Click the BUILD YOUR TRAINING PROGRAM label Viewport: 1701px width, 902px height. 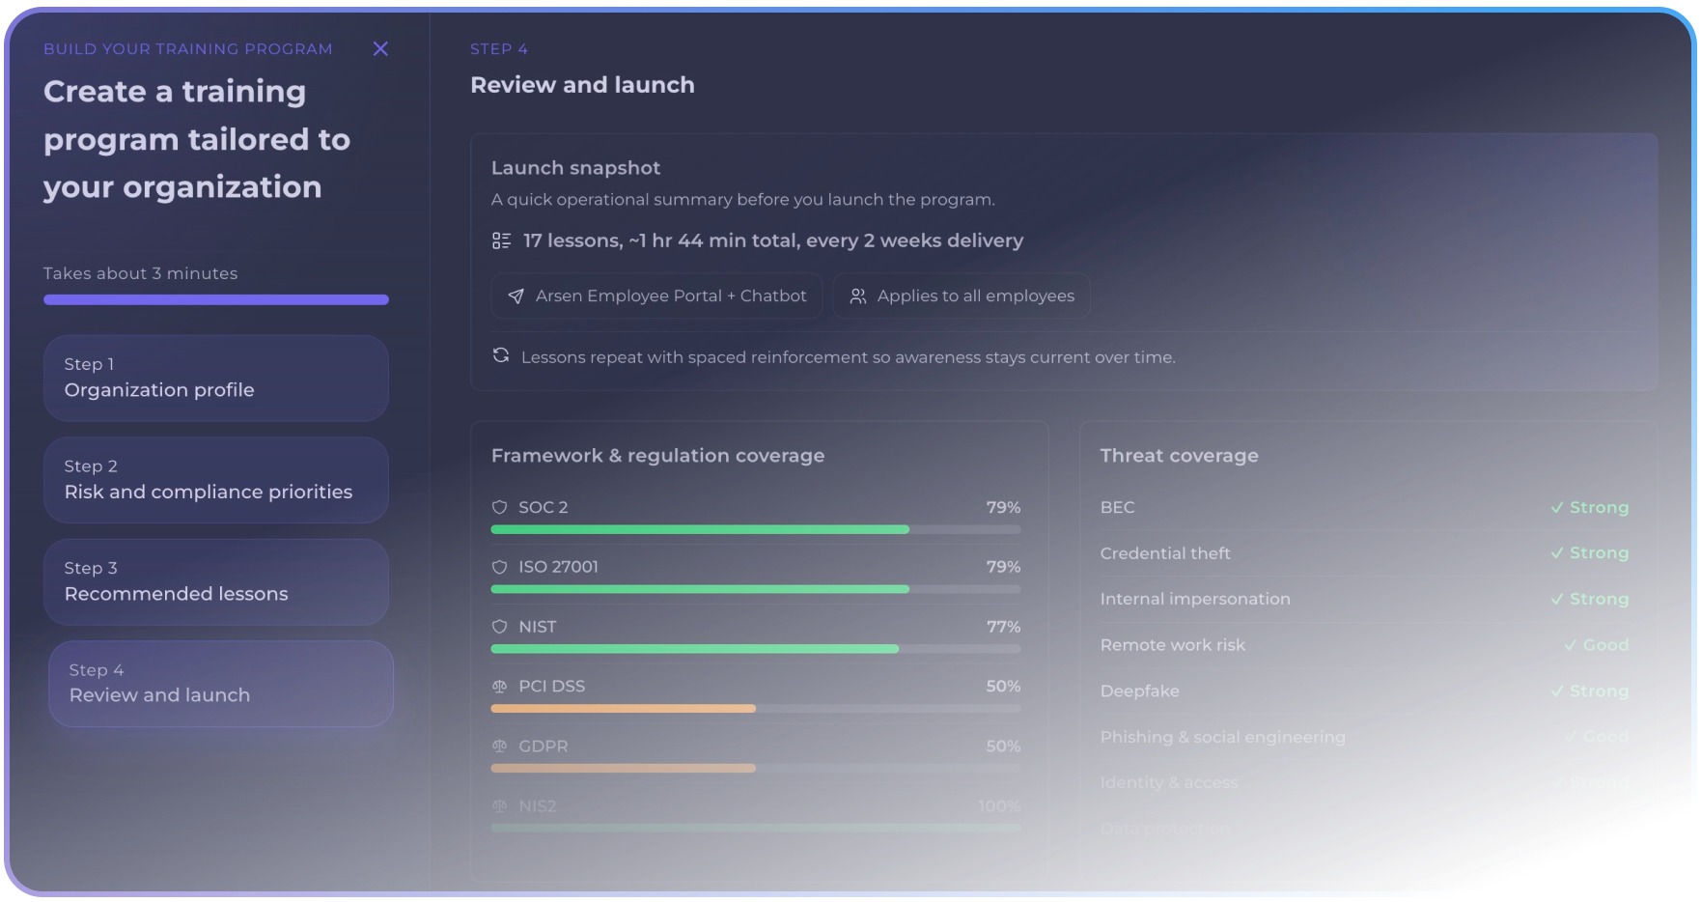click(x=188, y=48)
